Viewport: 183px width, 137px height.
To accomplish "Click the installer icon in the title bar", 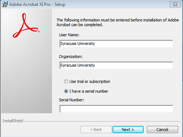I will click(5, 4).
